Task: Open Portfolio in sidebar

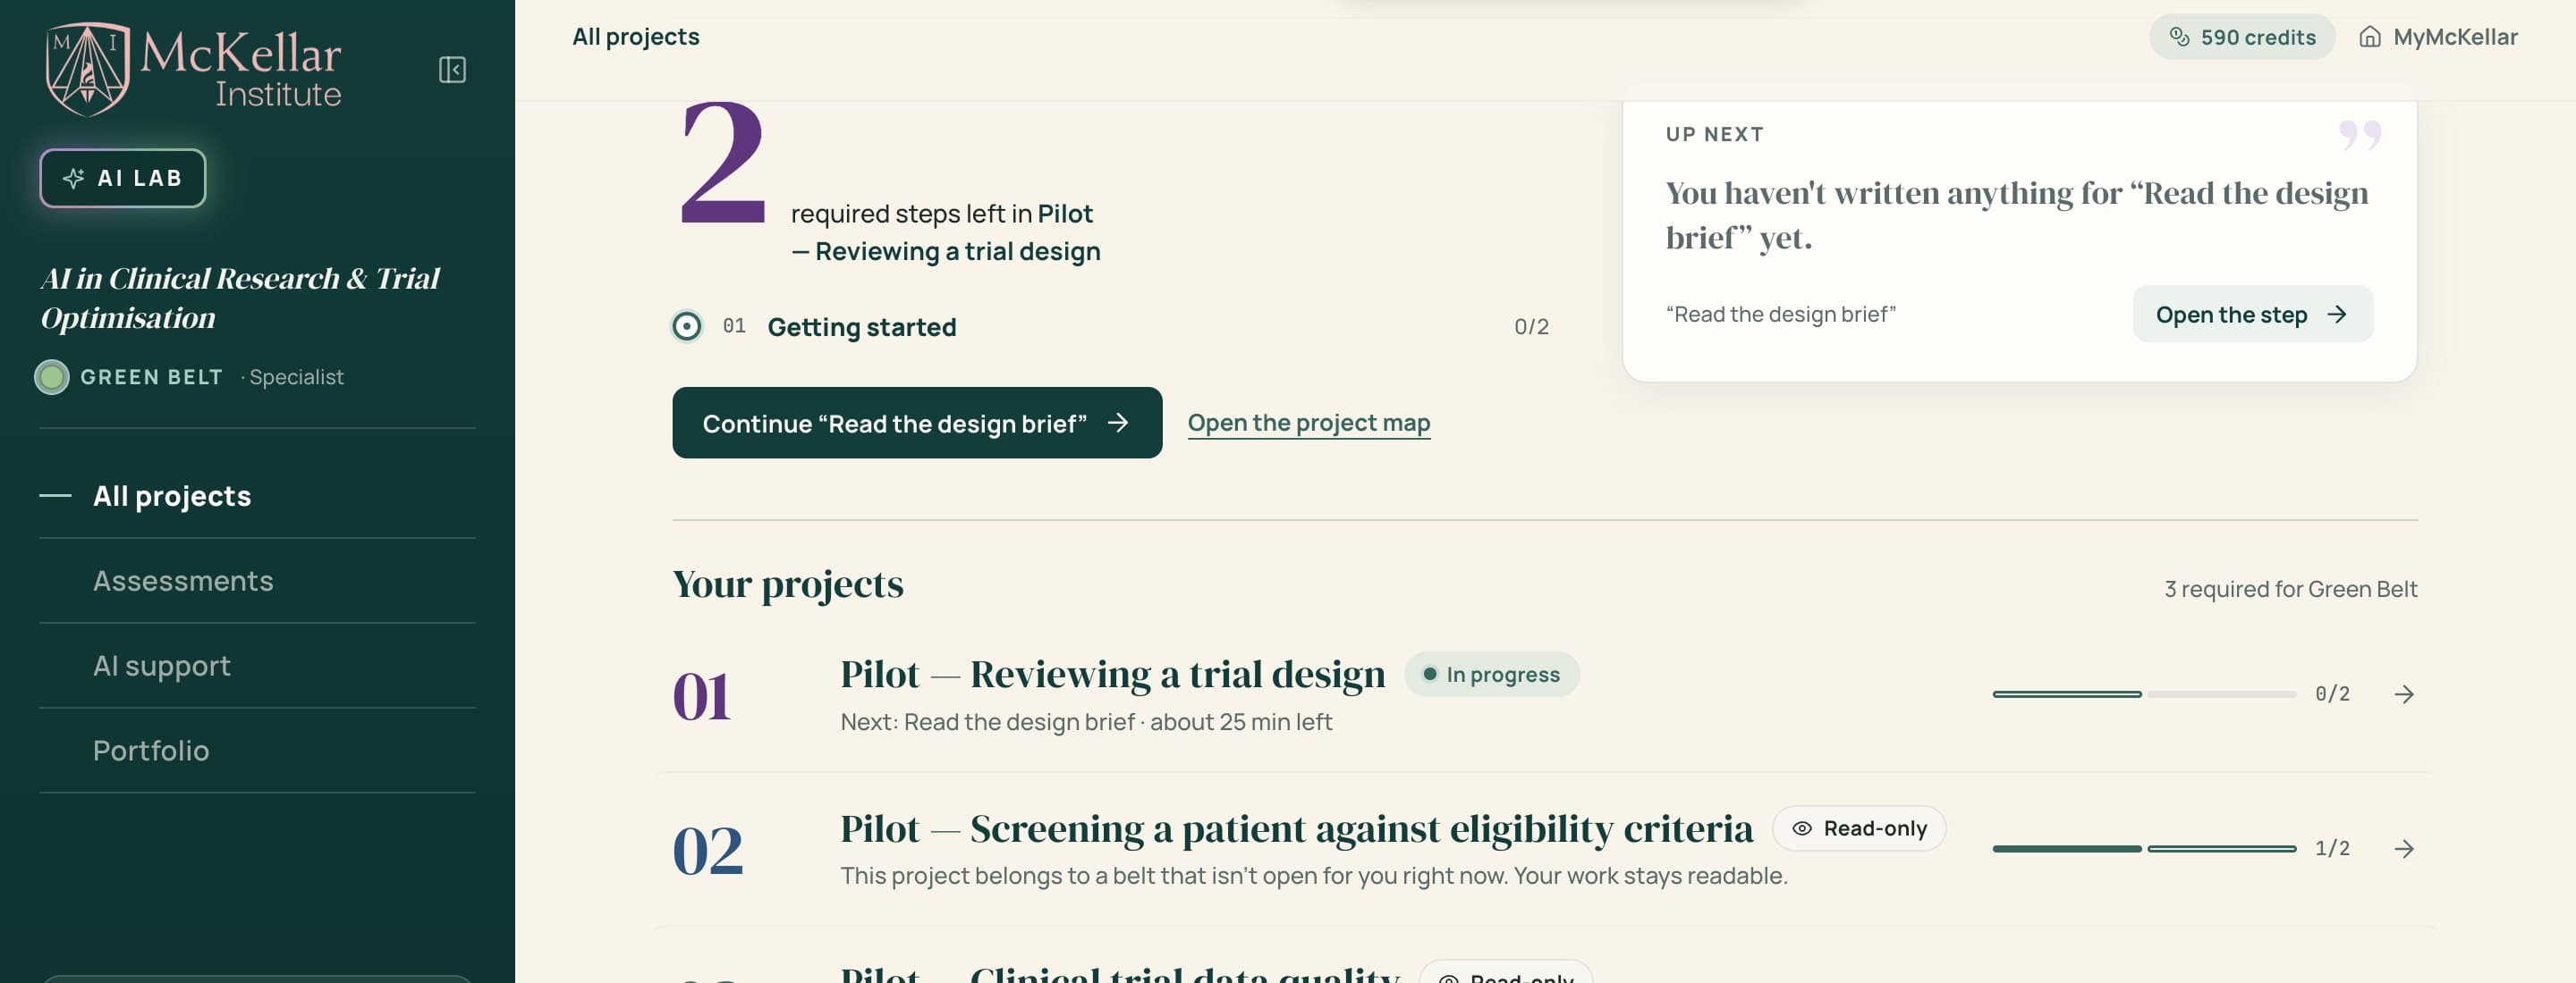Action: tap(151, 751)
